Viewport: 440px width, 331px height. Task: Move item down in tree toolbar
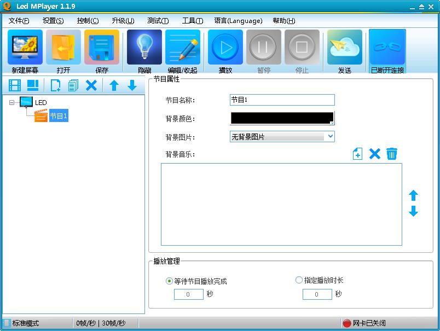[x=132, y=85]
